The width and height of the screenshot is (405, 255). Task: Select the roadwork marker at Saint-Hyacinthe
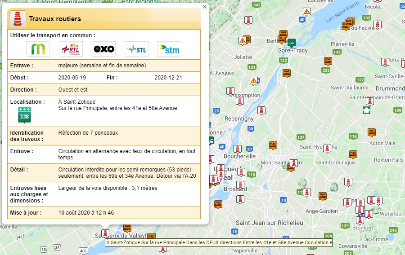(x=327, y=148)
